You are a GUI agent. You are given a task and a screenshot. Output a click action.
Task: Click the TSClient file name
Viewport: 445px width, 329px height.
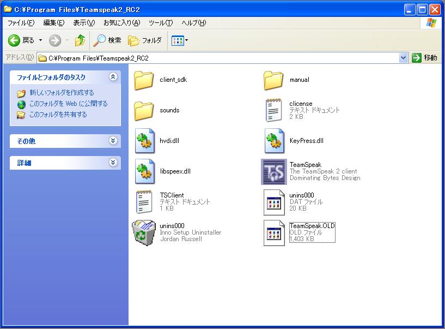point(172,195)
